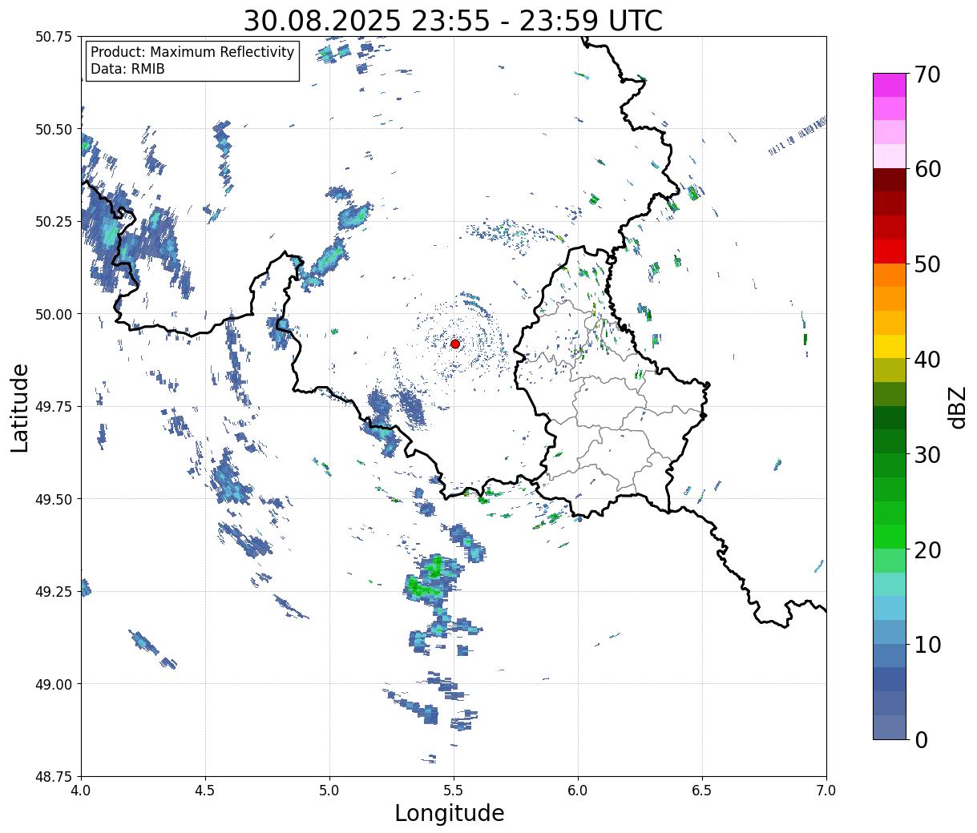Click the longitude tick label 6.0

click(x=578, y=791)
